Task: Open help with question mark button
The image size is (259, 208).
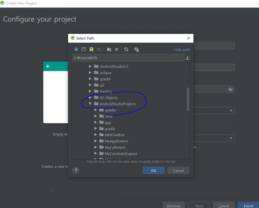Action: click(76, 170)
